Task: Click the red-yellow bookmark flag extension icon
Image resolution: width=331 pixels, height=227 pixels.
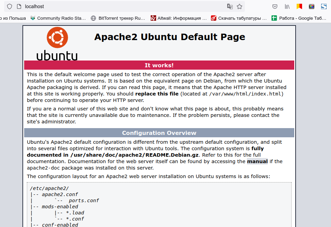Action: click(x=299, y=6)
